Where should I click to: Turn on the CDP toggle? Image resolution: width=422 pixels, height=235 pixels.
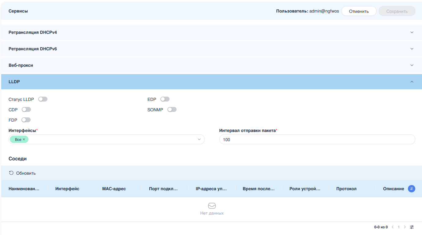[x=26, y=110]
